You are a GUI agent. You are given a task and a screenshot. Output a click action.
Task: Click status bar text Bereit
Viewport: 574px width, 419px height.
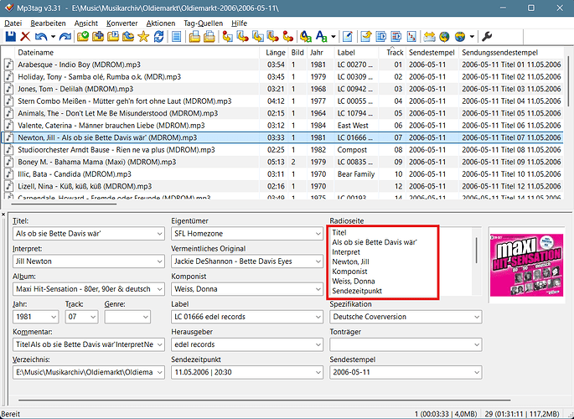11,414
